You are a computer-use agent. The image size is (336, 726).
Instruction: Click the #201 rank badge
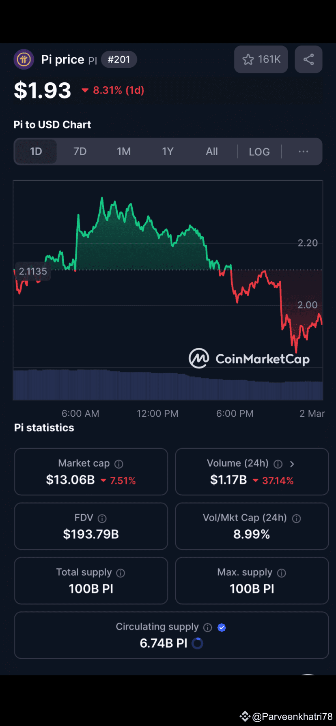119,59
